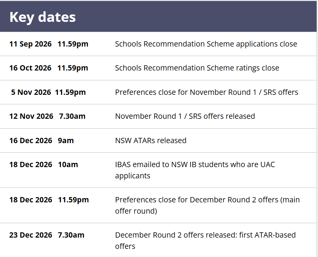
Task: Click Schools Recommendation Scheme ratings close text
Action: coord(197,68)
